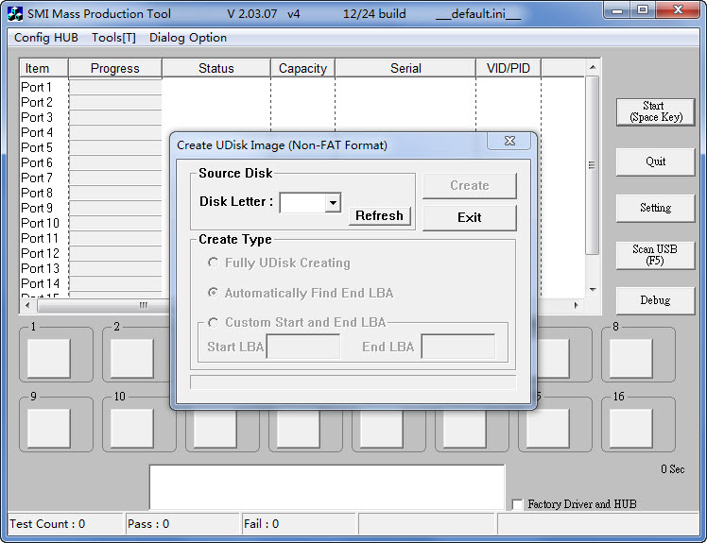Click the disabled Create button
Viewport: 707px width, 543px height.
[470, 186]
